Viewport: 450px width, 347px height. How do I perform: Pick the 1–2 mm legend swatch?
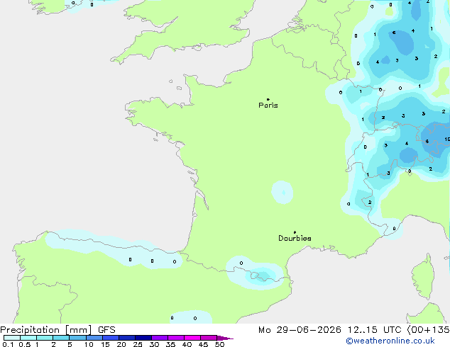45,338
